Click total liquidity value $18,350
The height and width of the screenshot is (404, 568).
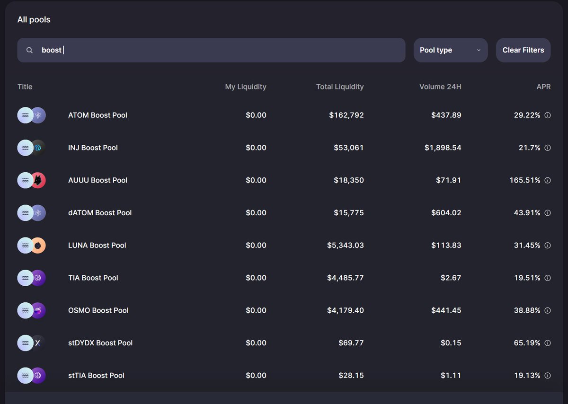(x=349, y=180)
